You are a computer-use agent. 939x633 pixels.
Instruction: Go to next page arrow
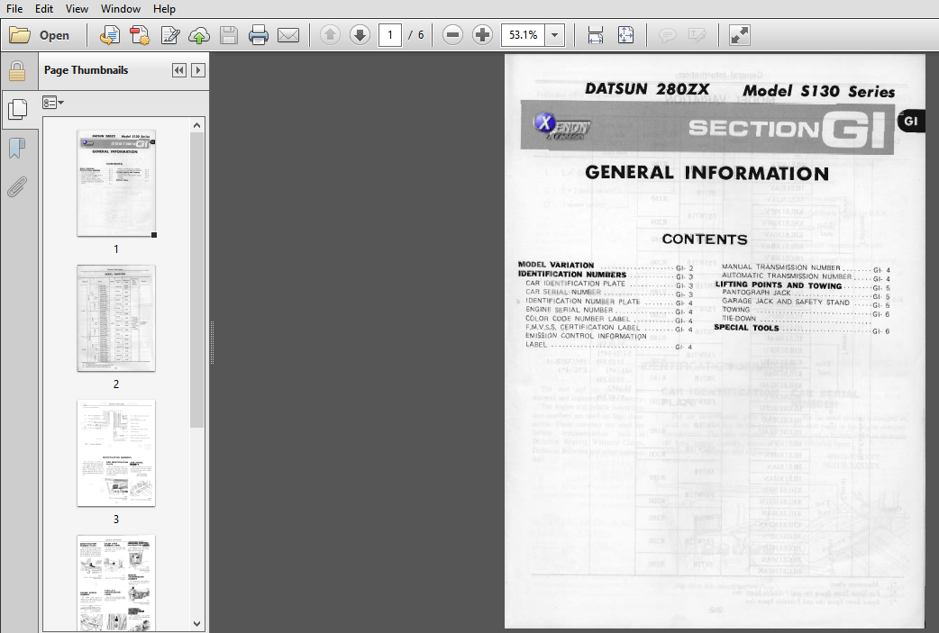[360, 35]
